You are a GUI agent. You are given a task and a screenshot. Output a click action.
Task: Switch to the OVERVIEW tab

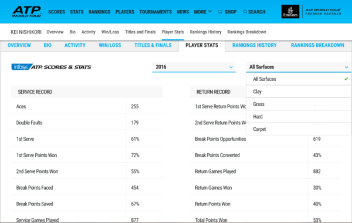pyautogui.click(x=19, y=45)
